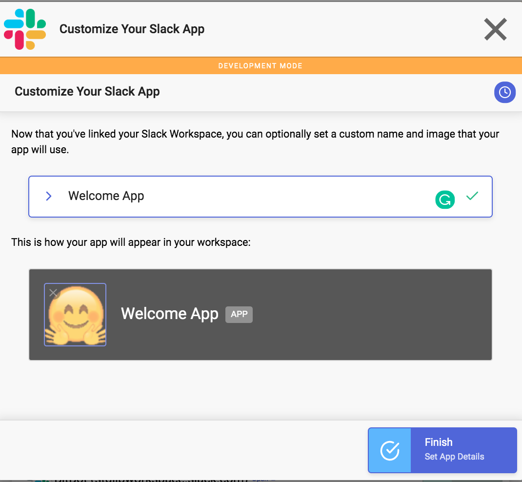The width and height of the screenshot is (522, 482).
Task: Click the dark app preview panel
Action: coord(261,315)
